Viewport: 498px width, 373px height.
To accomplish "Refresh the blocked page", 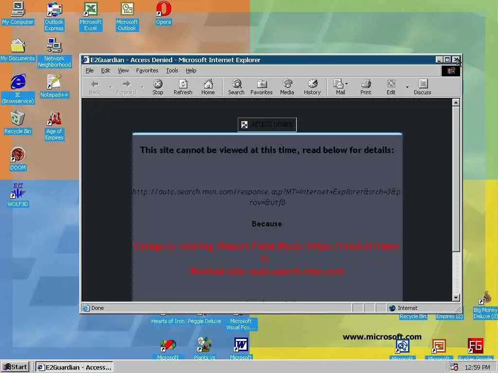I will pyautogui.click(x=183, y=87).
